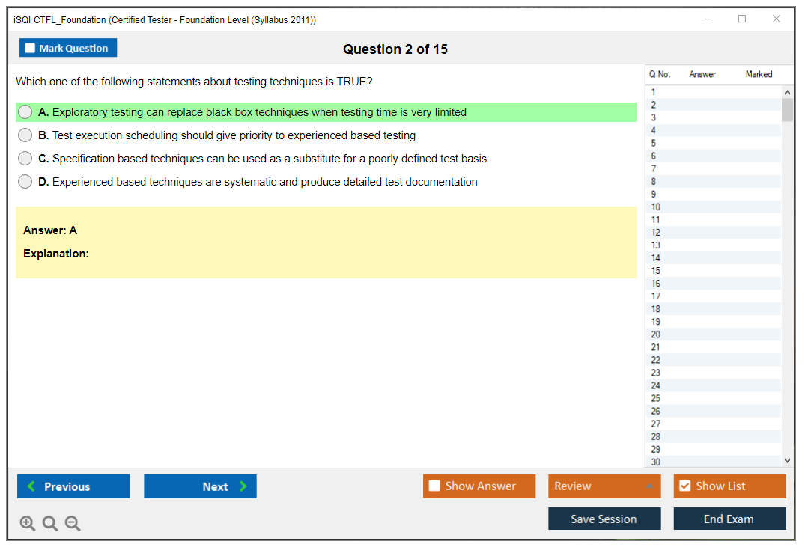
Task: Choose option B about test execution scheduling
Action: coord(25,135)
